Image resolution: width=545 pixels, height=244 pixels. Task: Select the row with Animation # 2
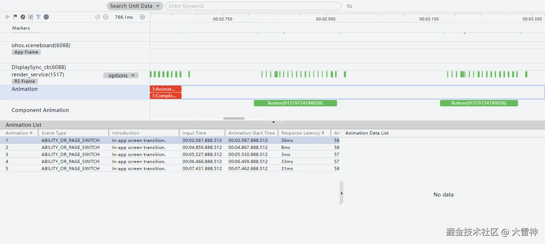click(x=170, y=147)
